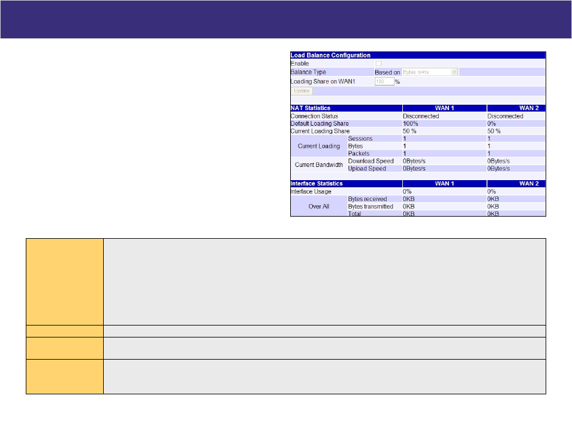This screenshot has height=441, width=572.
Task: Click the 'Interface Usage' label
Action: [x=311, y=191]
